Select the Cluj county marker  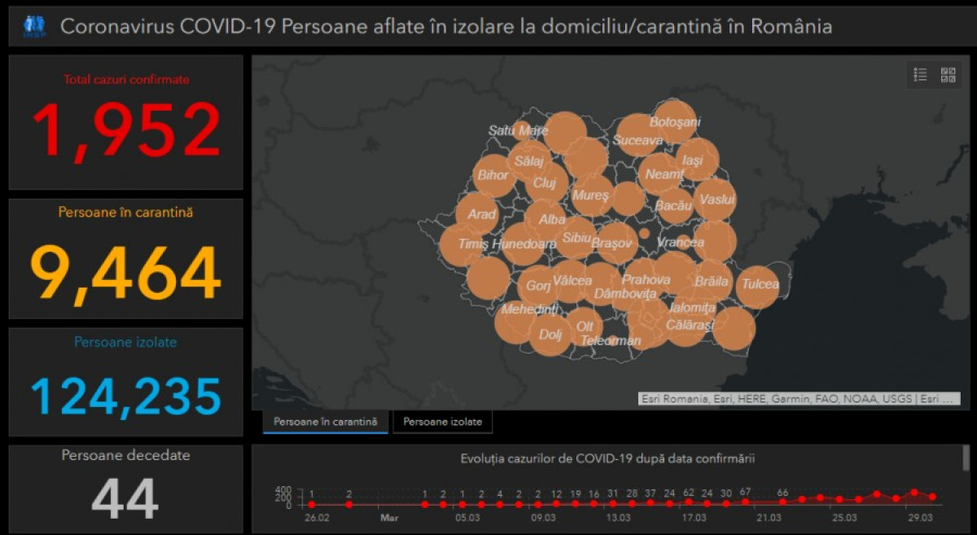point(545,183)
